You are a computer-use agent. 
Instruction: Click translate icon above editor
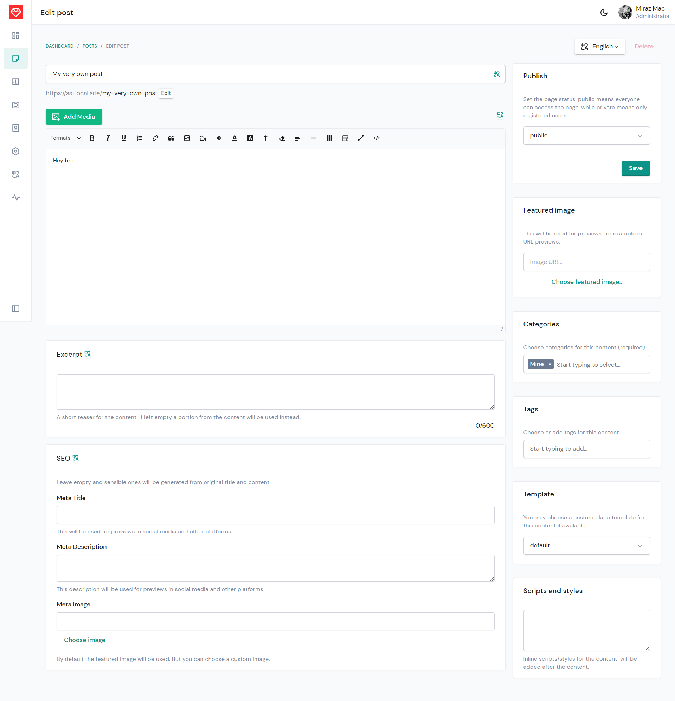coord(500,115)
